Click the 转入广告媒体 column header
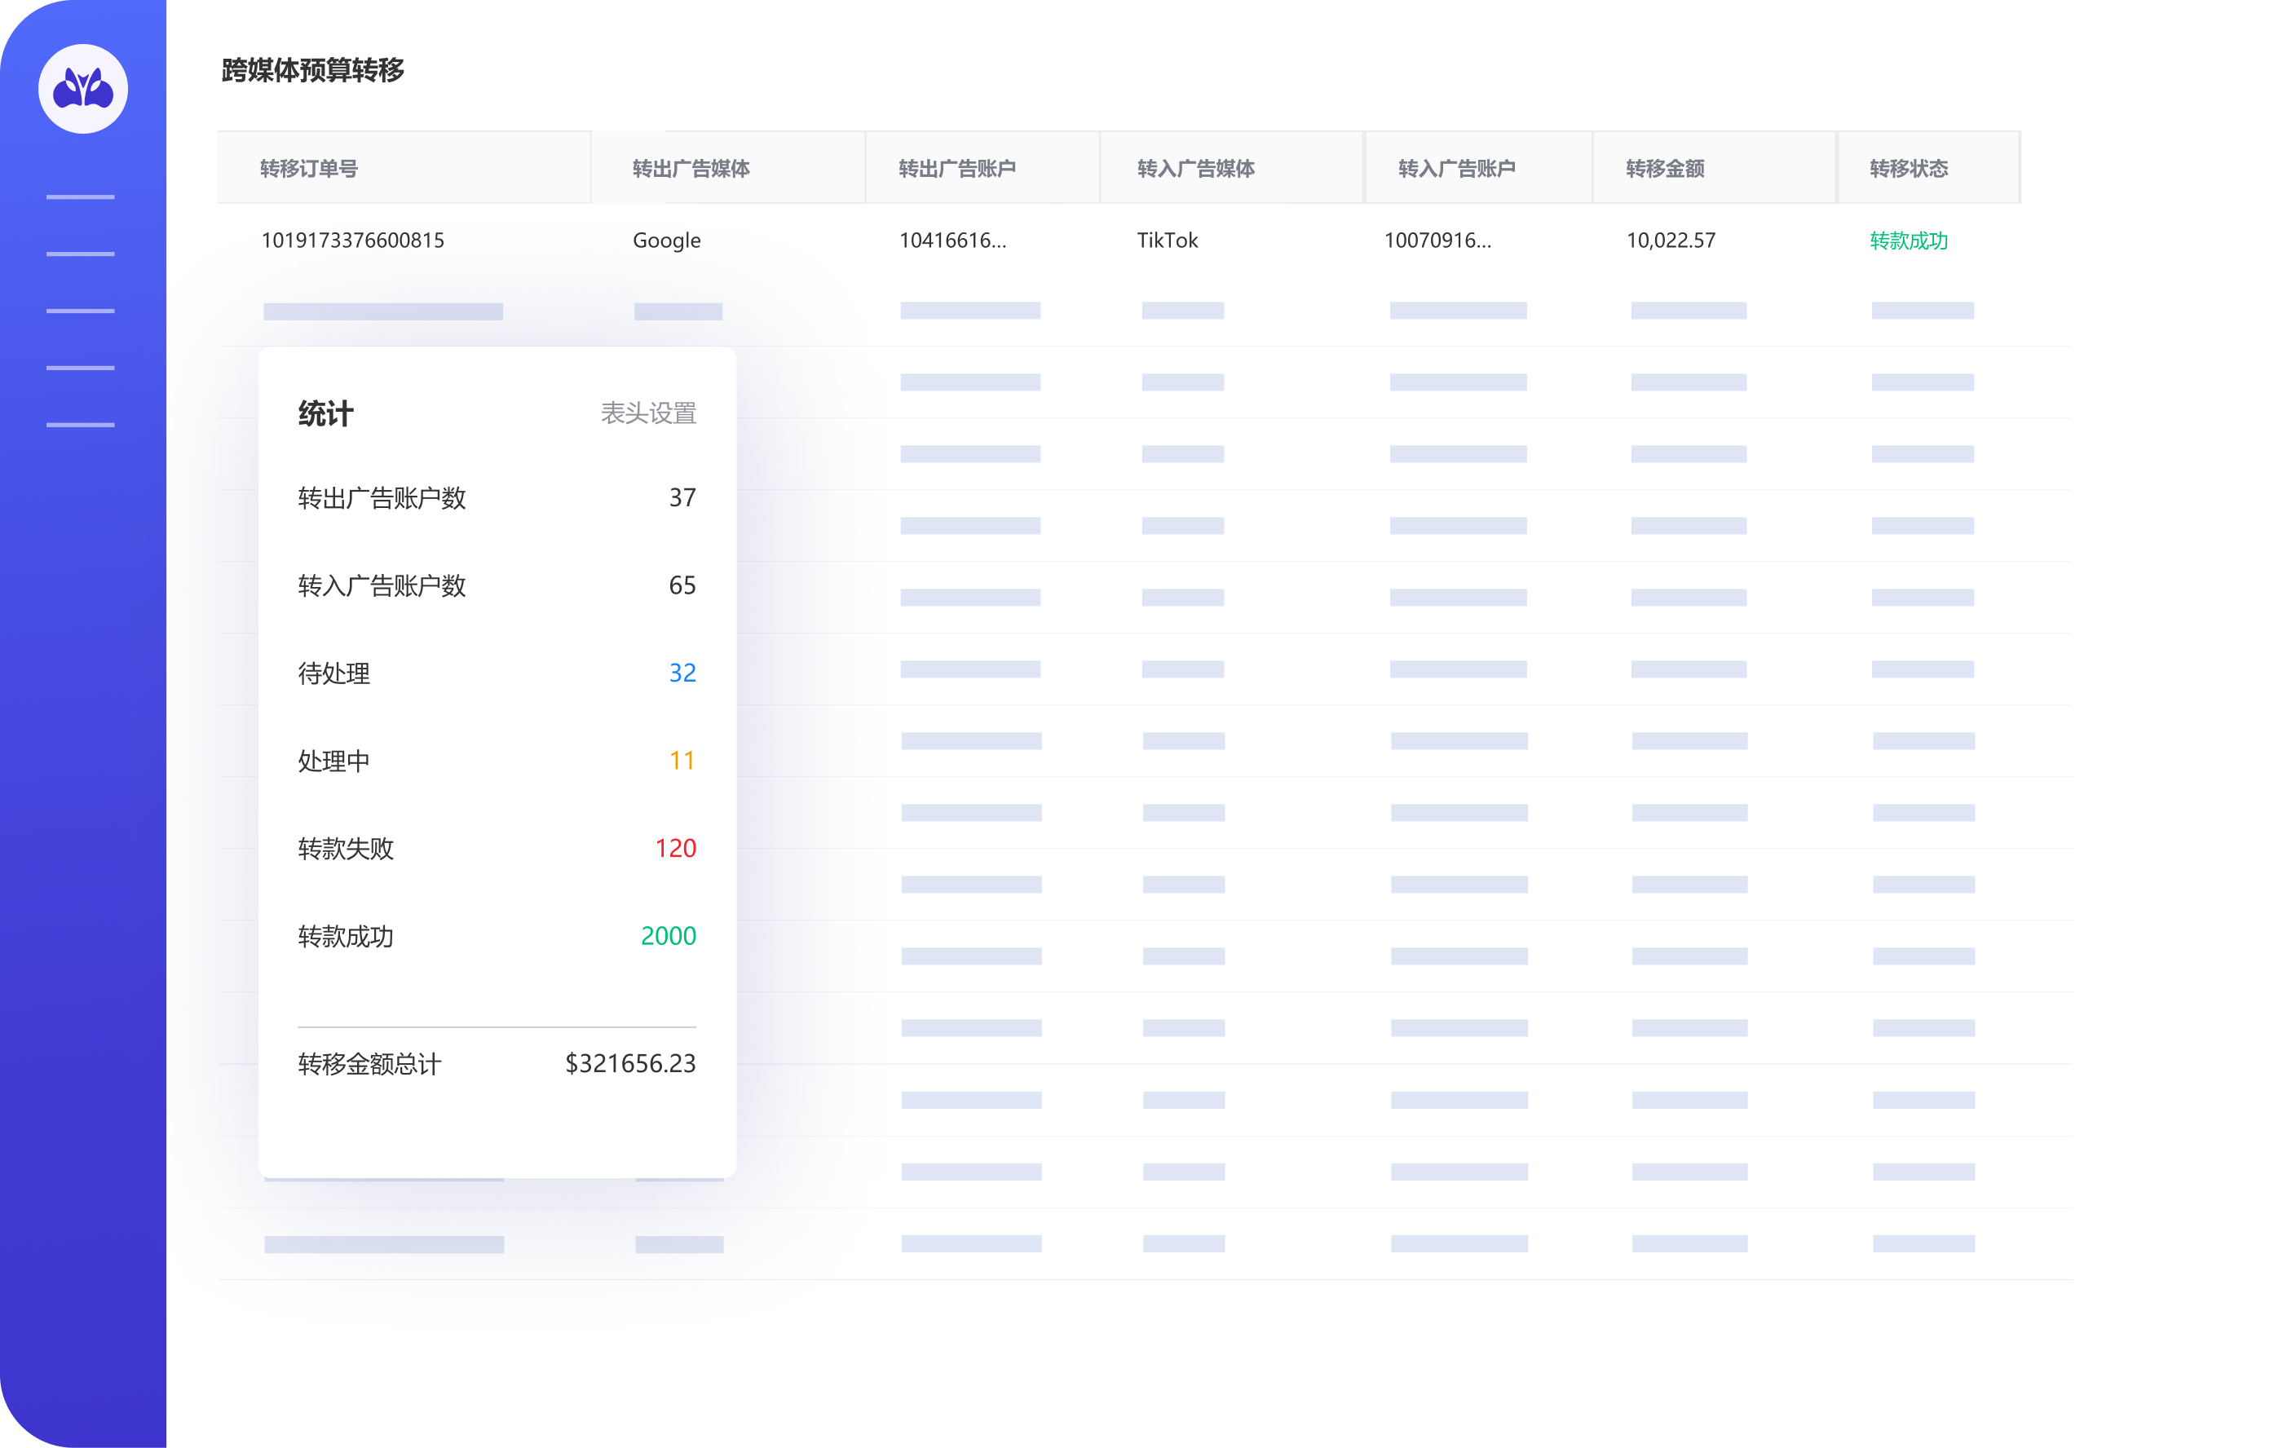 point(1195,168)
